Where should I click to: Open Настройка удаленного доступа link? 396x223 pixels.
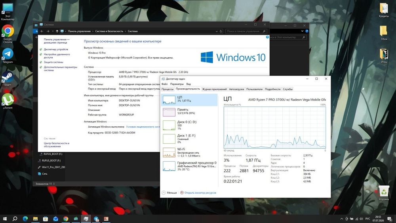[57, 56]
